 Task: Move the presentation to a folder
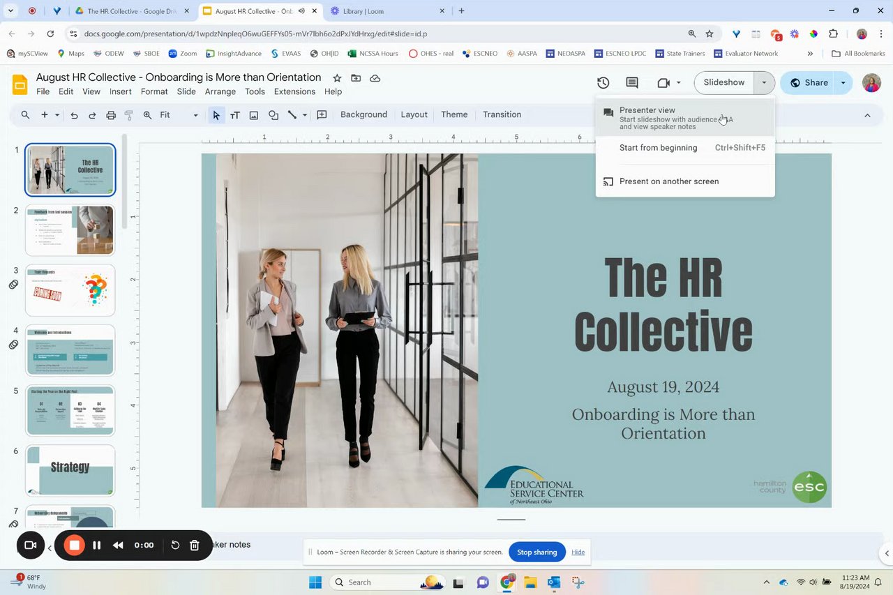(x=356, y=78)
